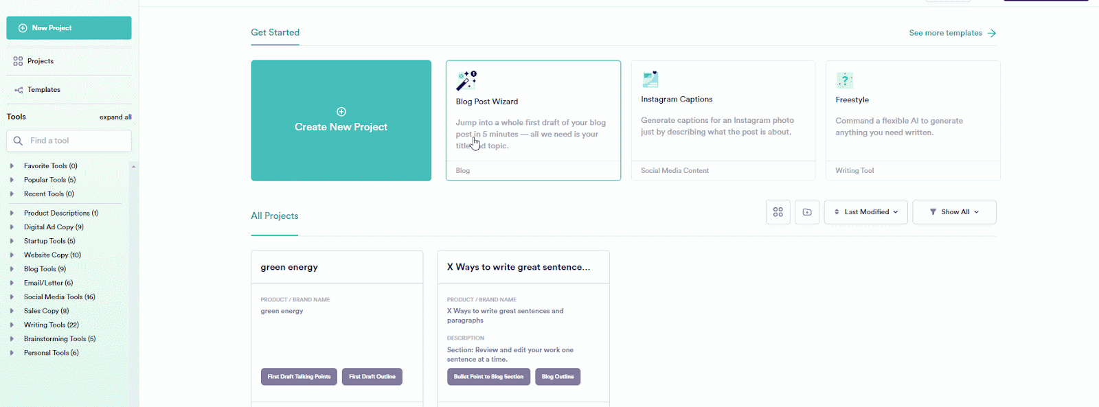The height and width of the screenshot is (407, 1099).
Task: Click the Projects grid icon in sidebar
Action: pos(18,61)
